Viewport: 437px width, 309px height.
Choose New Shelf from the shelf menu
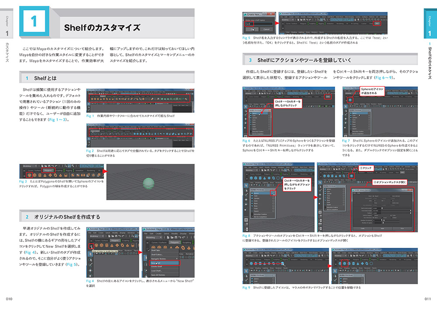(165, 263)
